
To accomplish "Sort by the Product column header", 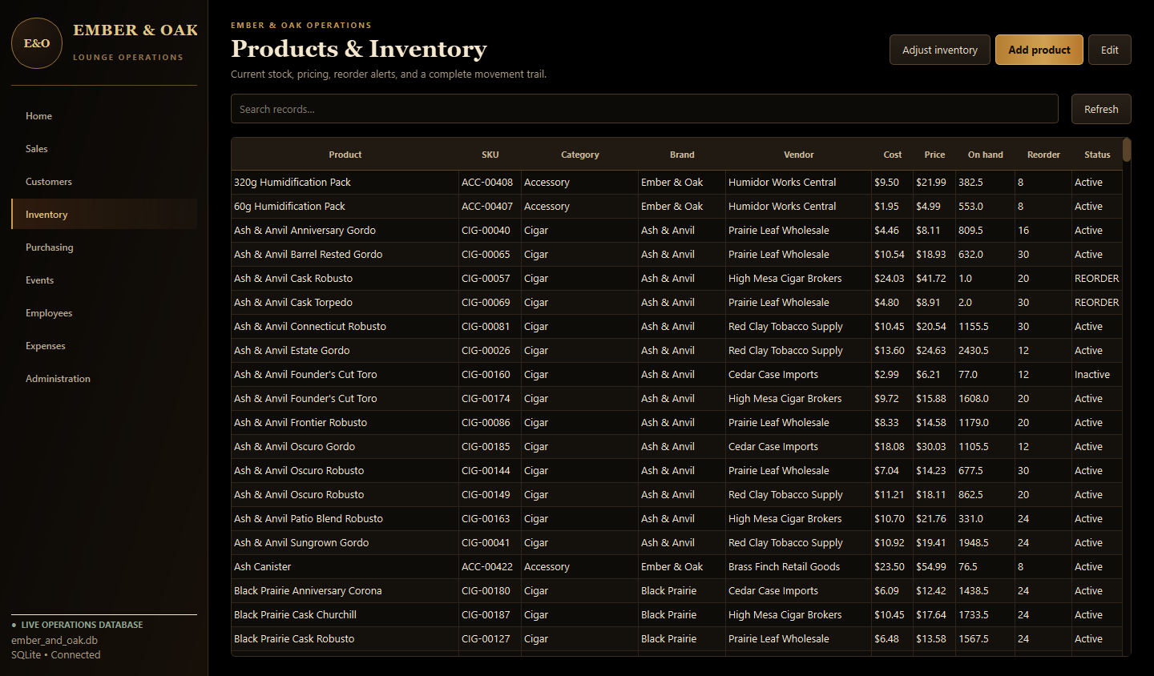I will 345,155.
